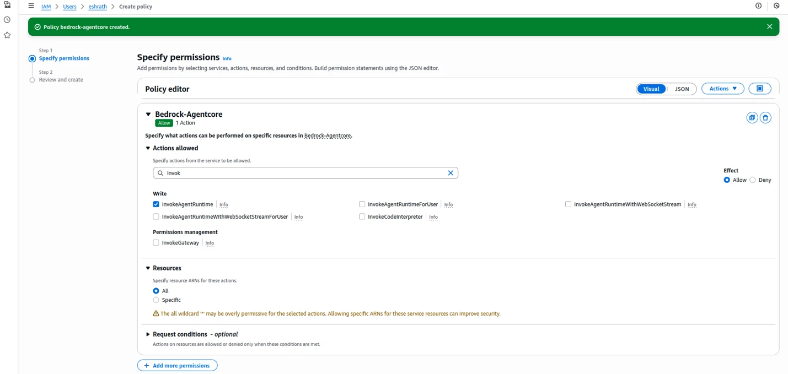Open the favorites star in the sidebar
The height and width of the screenshot is (374, 788).
point(7,35)
